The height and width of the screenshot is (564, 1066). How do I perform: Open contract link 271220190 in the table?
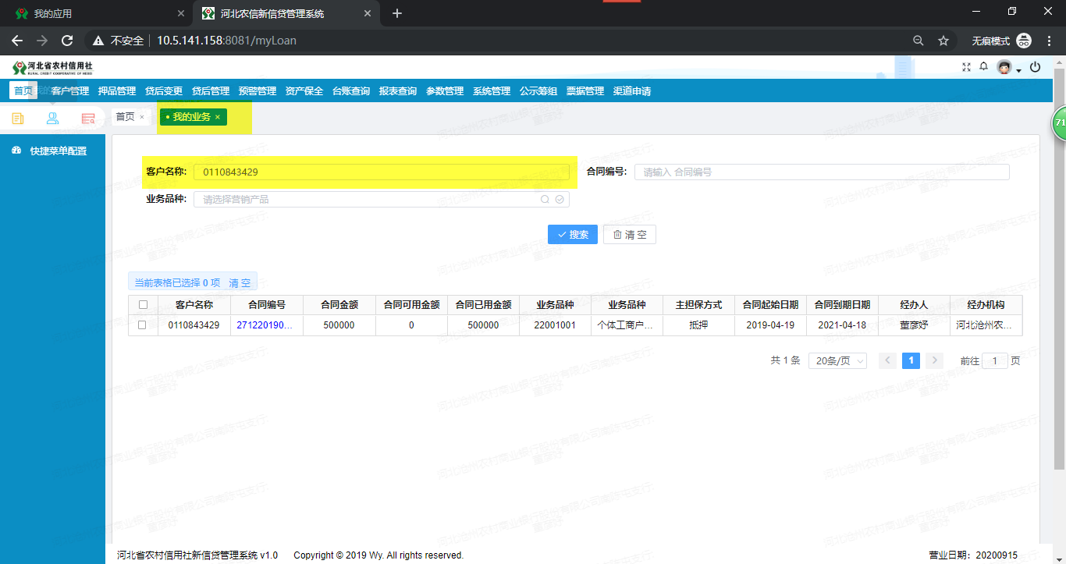click(266, 325)
